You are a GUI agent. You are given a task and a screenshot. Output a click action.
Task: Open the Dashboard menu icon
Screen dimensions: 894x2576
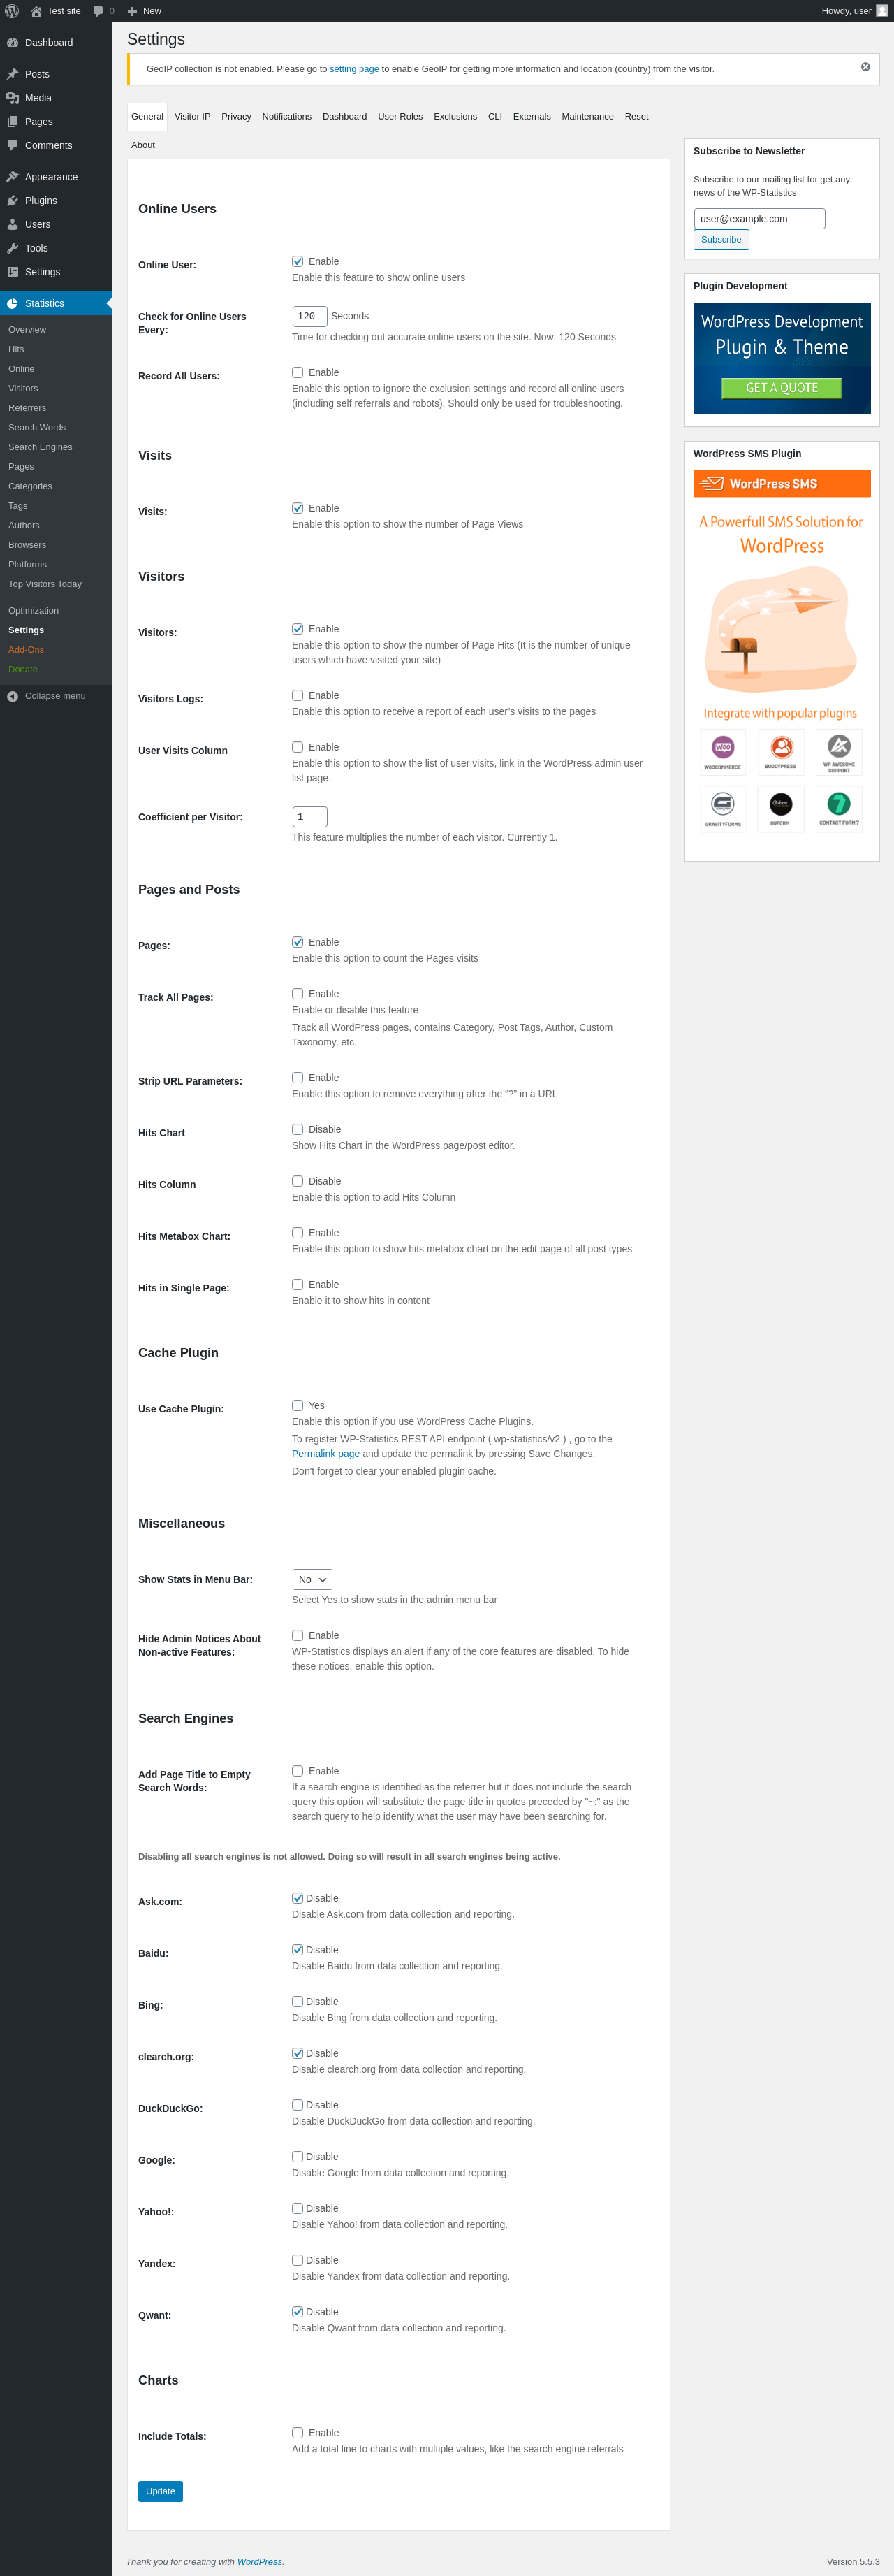(x=13, y=43)
